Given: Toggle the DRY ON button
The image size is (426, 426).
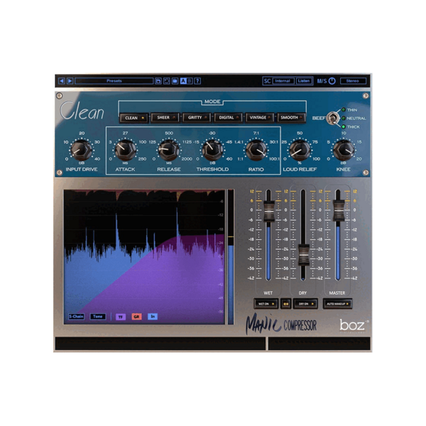Looking at the screenshot, I should (305, 304).
